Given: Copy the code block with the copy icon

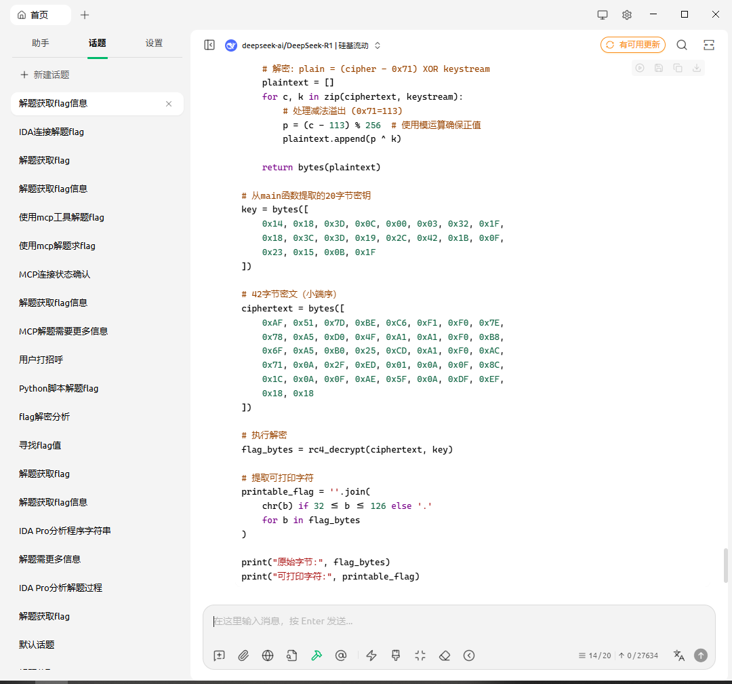Looking at the screenshot, I should tap(678, 68).
